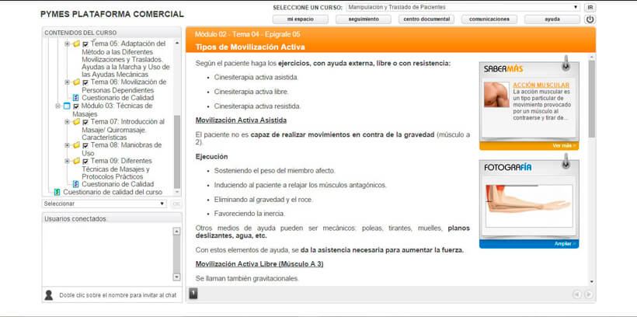Screen dimensions: 637x317
Task: Click the Módulo 03 module icon
Action: coord(67,106)
